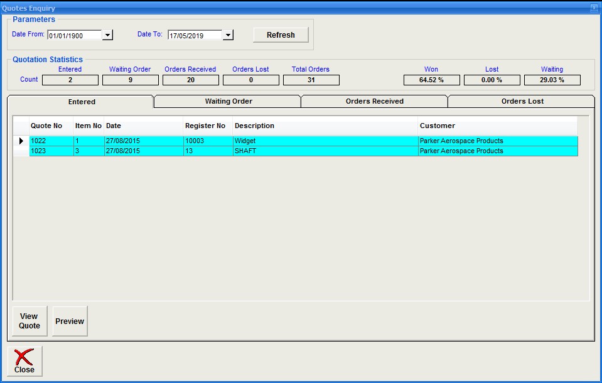Click the Total Orders count box
The image size is (602, 383).
coord(311,80)
